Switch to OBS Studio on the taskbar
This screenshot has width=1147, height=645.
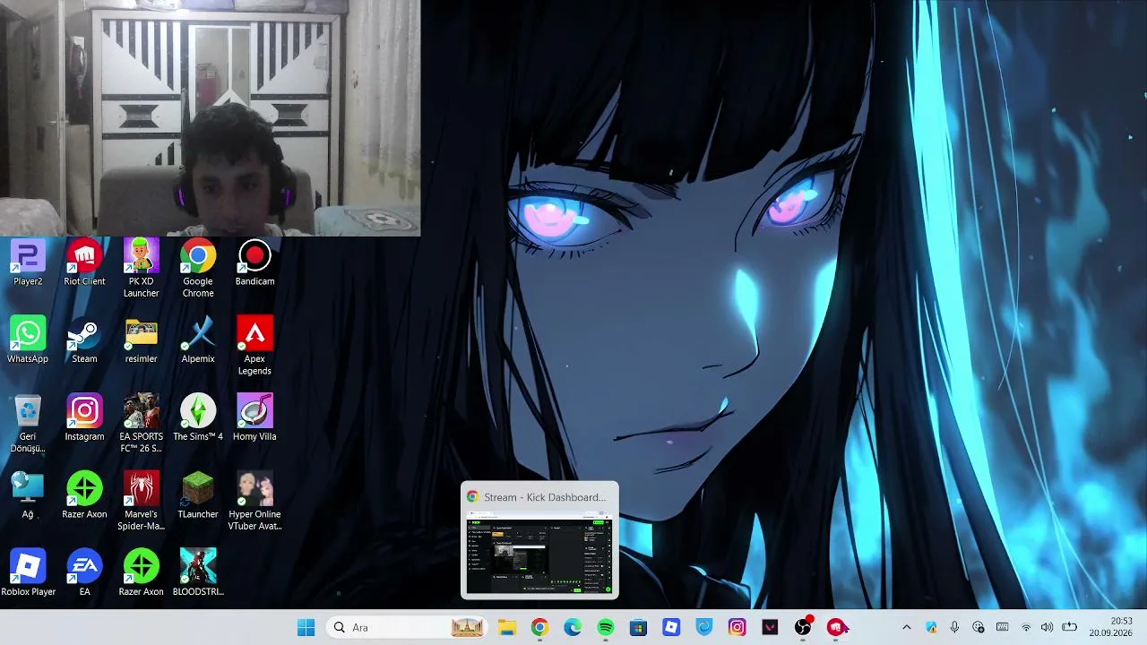click(804, 627)
